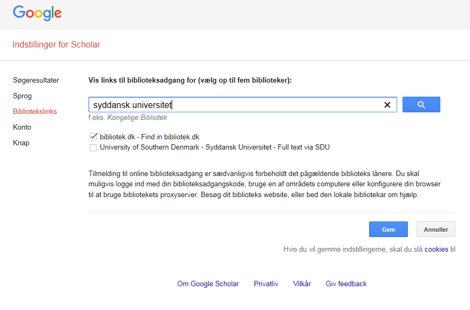Open Søgeresultater settings section
The height and width of the screenshot is (310, 470).
click(x=36, y=80)
